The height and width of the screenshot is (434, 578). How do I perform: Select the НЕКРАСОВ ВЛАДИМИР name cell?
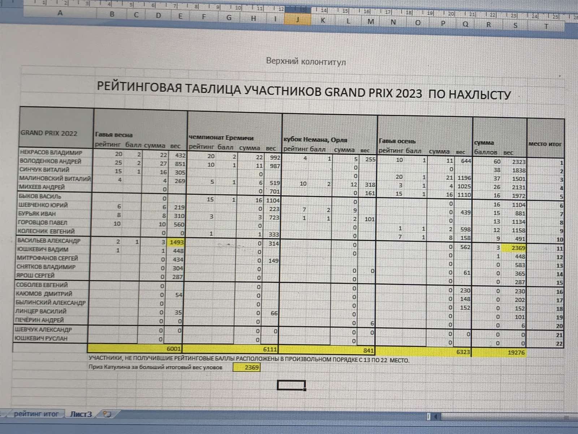(51, 152)
